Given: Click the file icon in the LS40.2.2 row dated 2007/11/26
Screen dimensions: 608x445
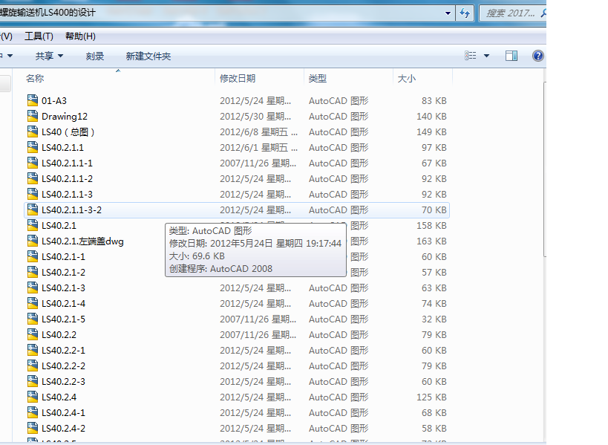Looking at the screenshot, I should (x=33, y=334).
